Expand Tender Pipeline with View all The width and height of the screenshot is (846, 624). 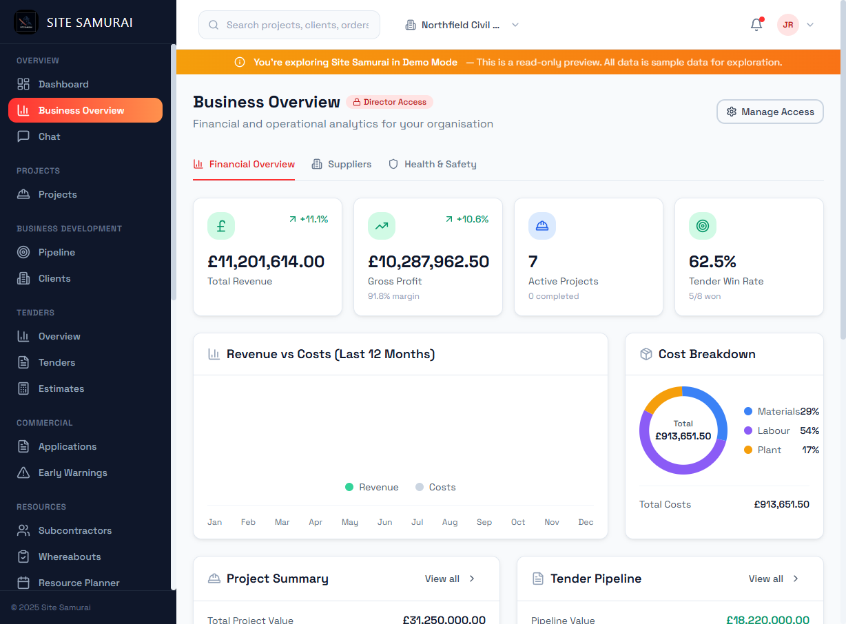773,579
